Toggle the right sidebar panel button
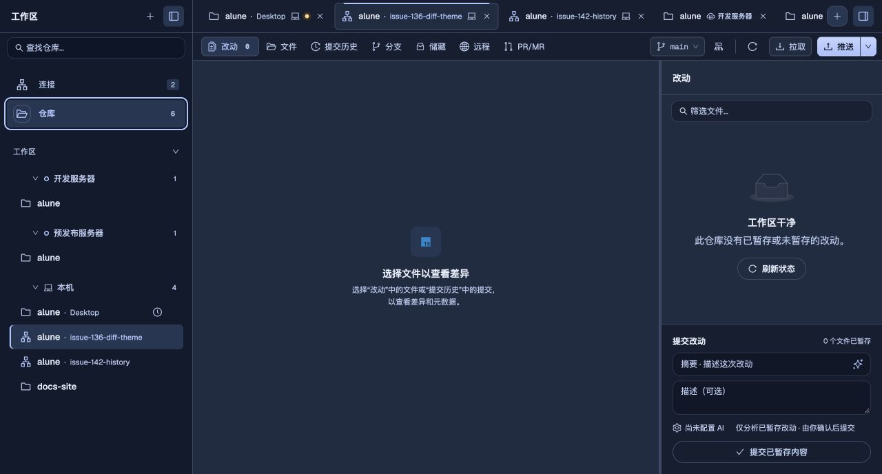 point(863,16)
